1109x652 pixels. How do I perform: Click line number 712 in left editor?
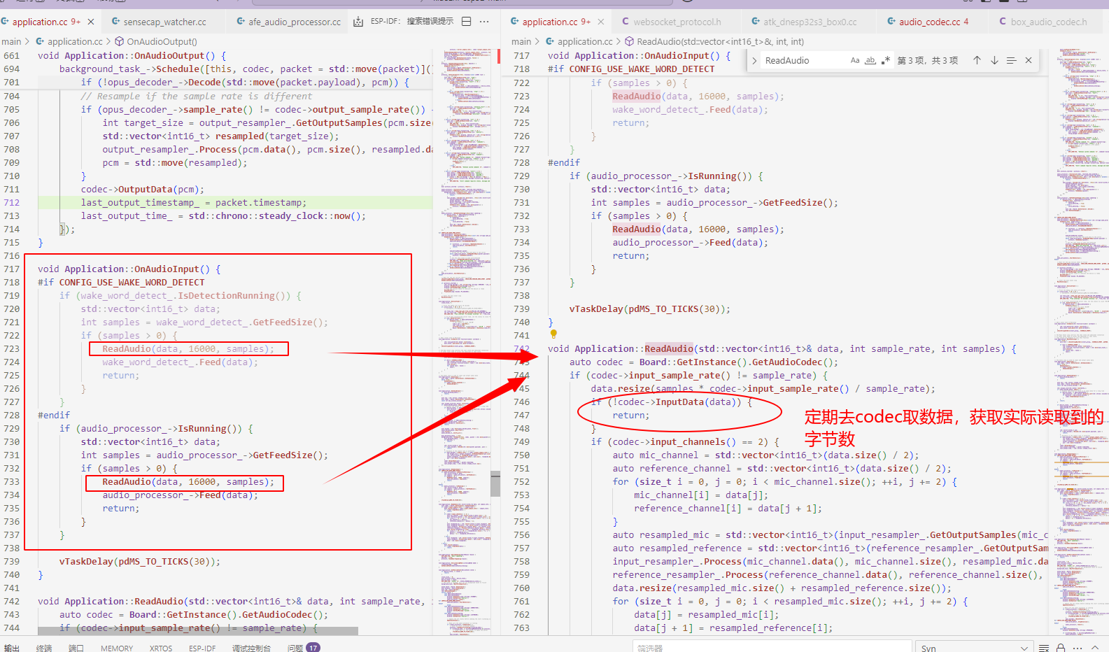(11, 202)
